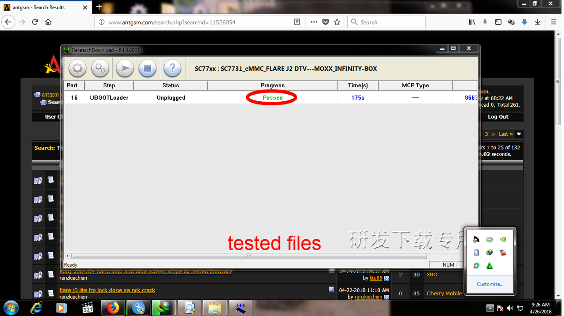The image size is (564, 316).
Task: Open page 3 of search results
Action: (486, 134)
